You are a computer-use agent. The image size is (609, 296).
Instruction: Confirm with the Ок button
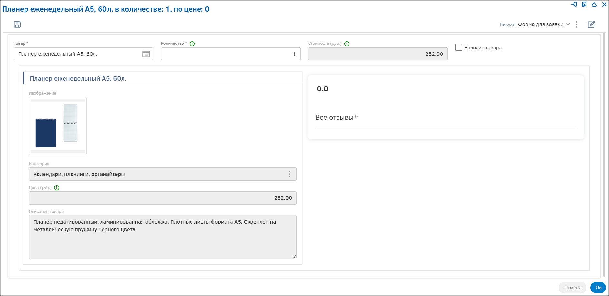click(x=598, y=288)
